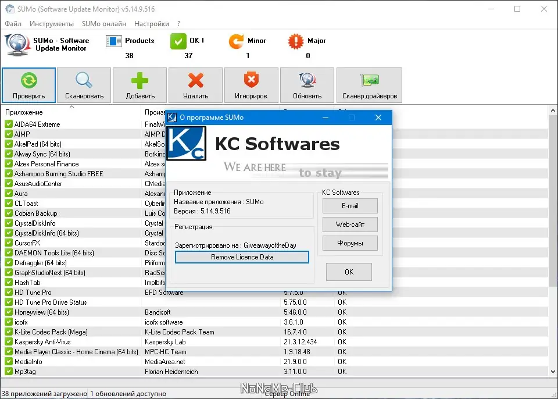Viewport: 558px width, 399px height.
Task: Click the E-mail button
Action: point(350,206)
